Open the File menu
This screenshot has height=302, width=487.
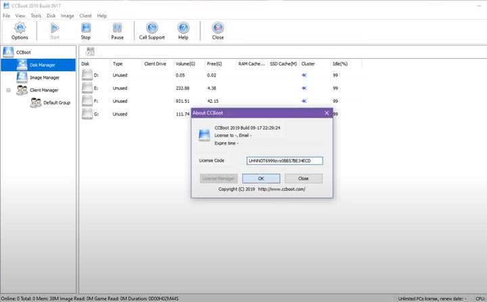(x=7, y=16)
